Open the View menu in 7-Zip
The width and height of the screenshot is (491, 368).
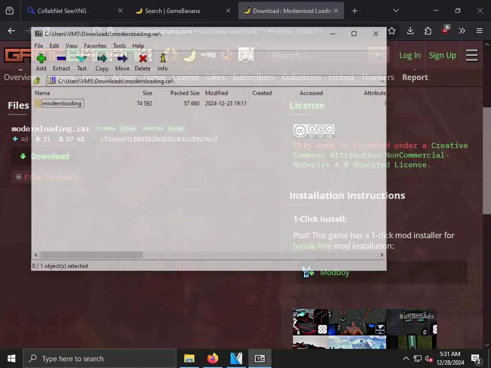coord(71,46)
